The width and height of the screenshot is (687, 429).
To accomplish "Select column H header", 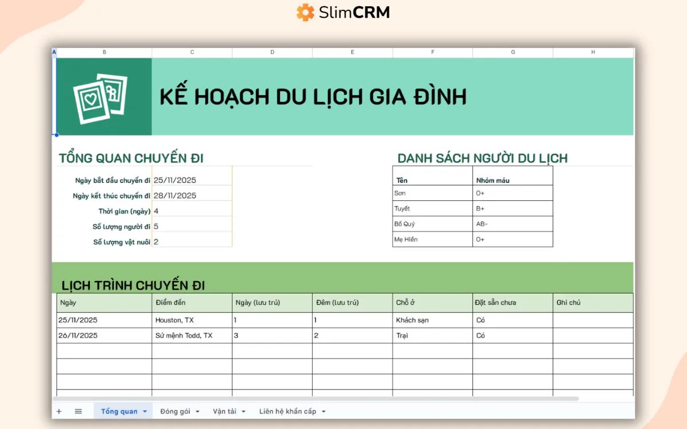I will point(593,52).
